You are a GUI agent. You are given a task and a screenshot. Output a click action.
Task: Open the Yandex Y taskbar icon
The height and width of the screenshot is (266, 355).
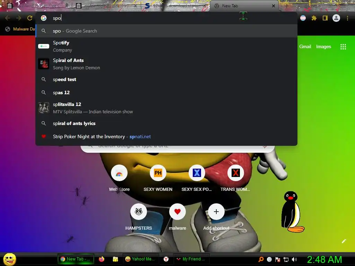click(x=166, y=259)
